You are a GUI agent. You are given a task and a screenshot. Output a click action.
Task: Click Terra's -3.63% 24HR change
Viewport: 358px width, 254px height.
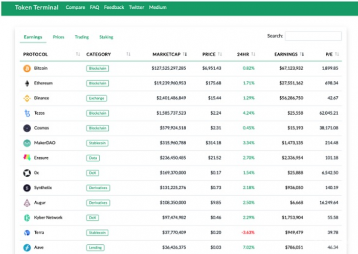pyautogui.click(x=248, y=232)
